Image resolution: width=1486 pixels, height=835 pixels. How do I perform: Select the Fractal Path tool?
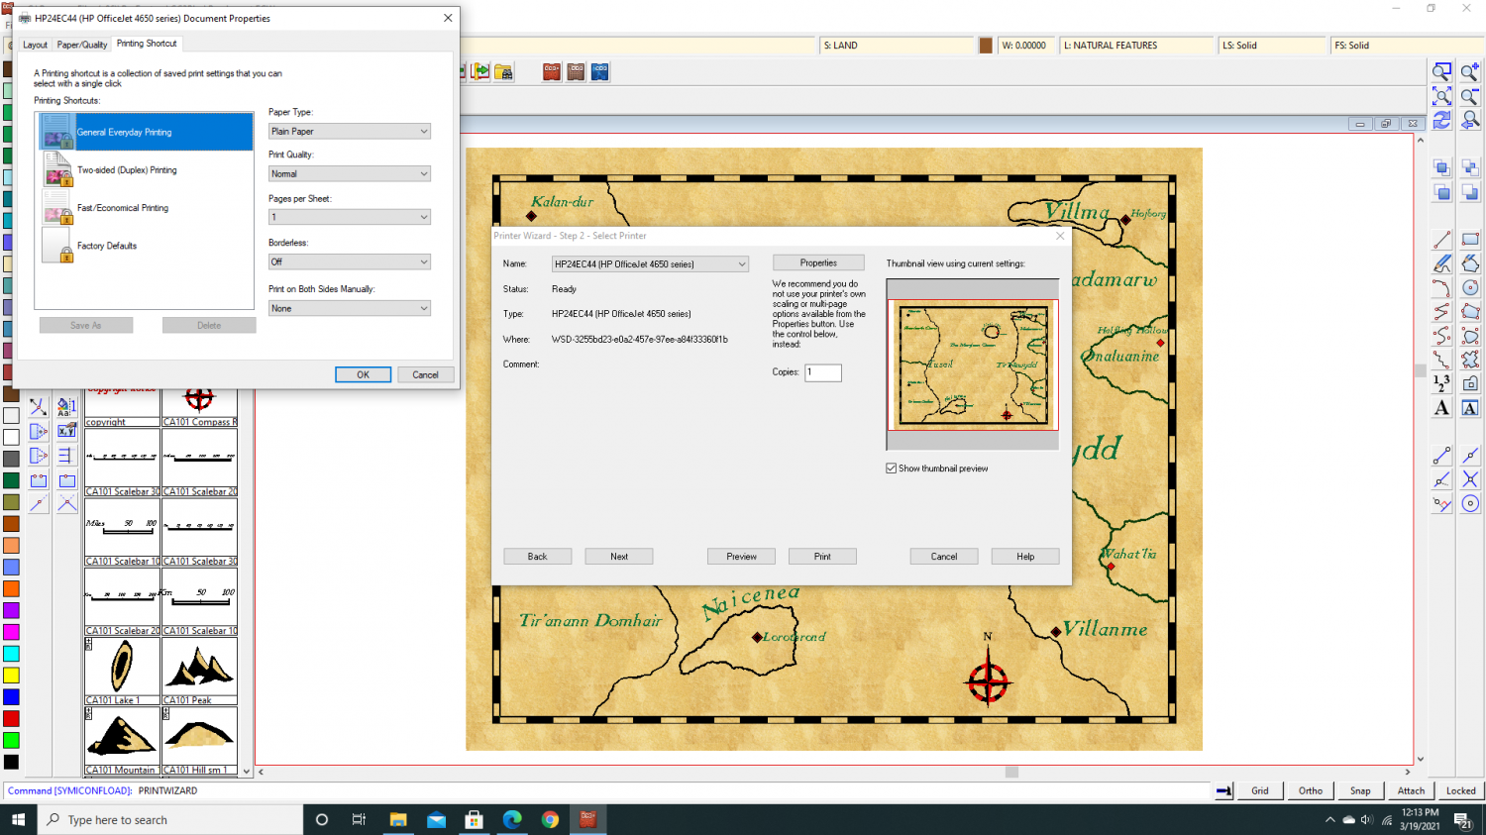[1442, 360]
